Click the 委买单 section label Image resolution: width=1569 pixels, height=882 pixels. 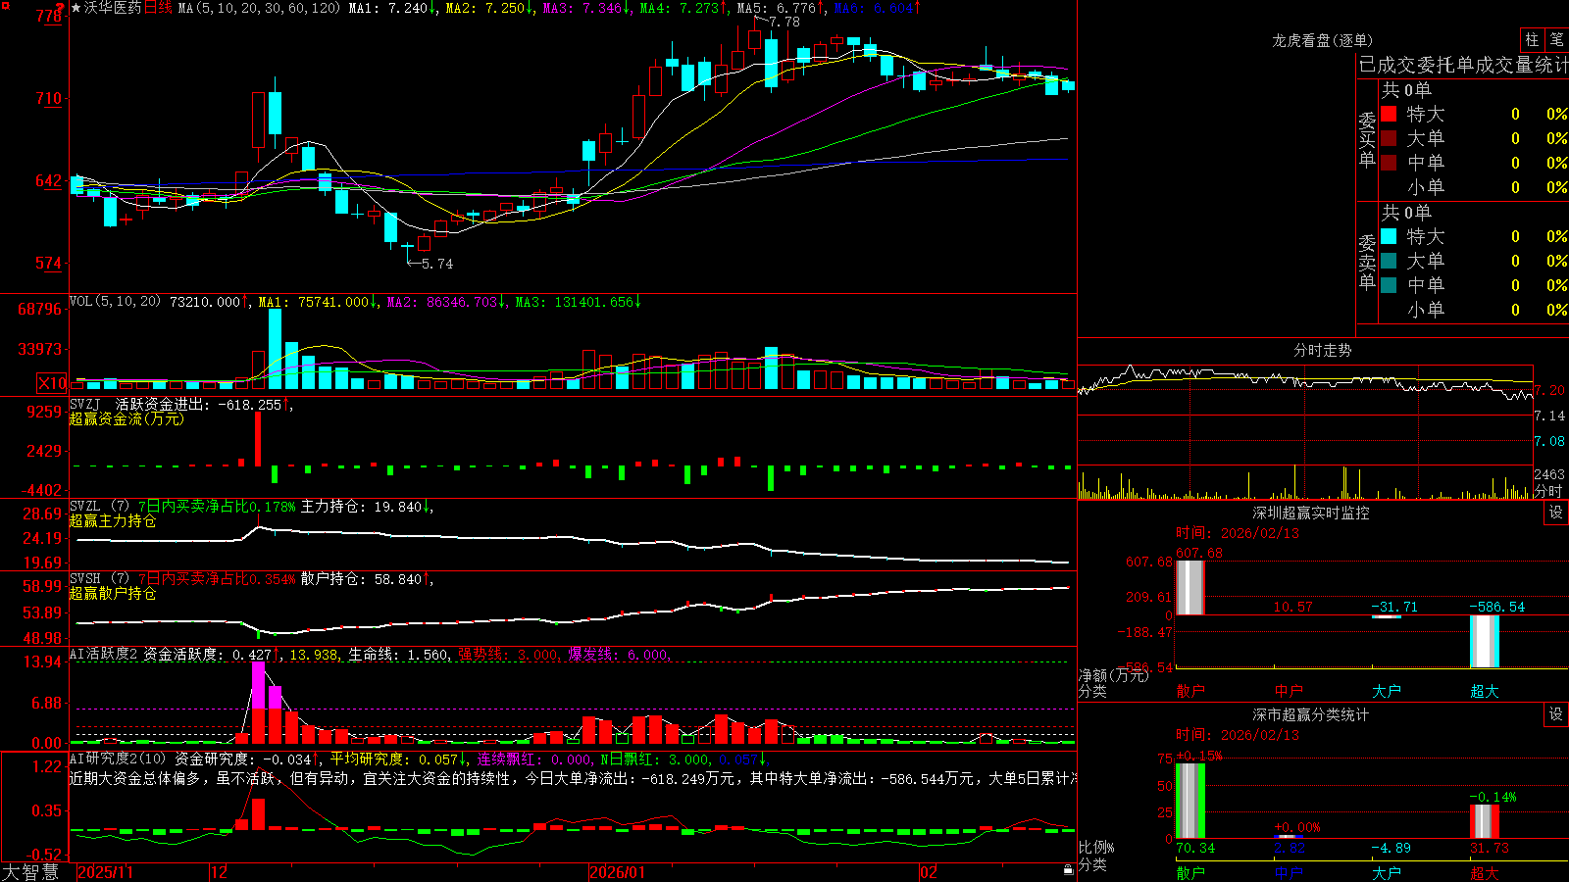point(1367,139)
